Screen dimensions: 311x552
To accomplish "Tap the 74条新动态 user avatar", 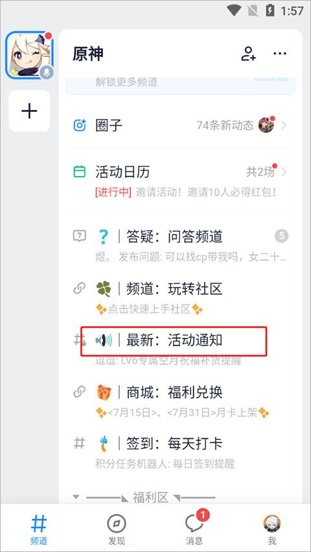I will (x=266, y=125).
